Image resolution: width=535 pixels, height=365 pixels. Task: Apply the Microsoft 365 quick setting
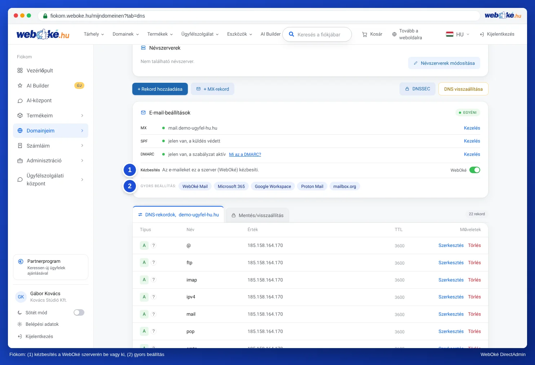coord(231,186)
